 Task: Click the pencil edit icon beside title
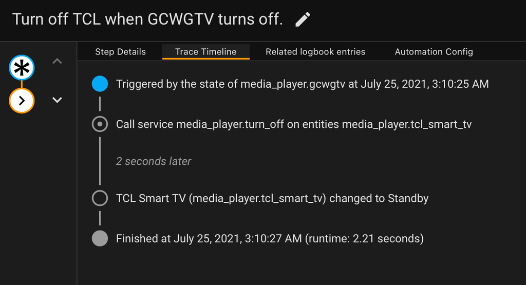pyautogui.click(x=303, y=20)
